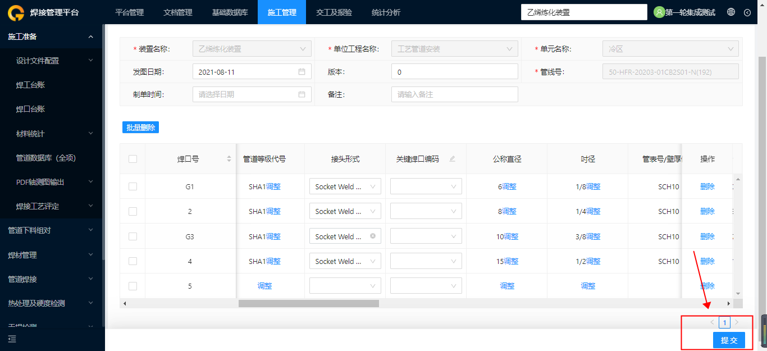
Task: Click the 批量删除 button
Action: [140, 127]
